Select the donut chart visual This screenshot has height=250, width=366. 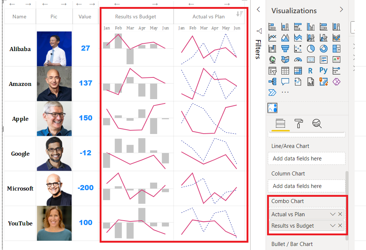tap(324, 49)
